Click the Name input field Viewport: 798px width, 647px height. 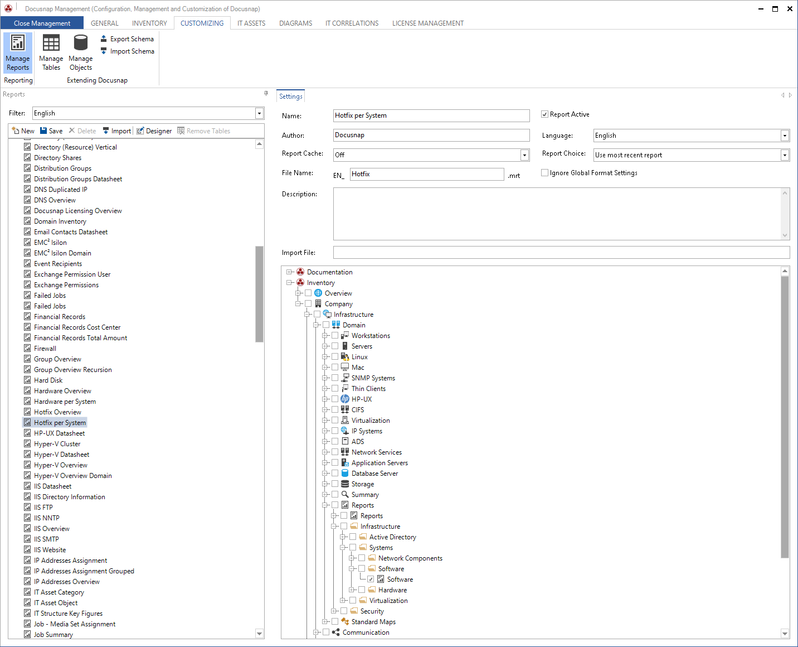tap(431, 115)
